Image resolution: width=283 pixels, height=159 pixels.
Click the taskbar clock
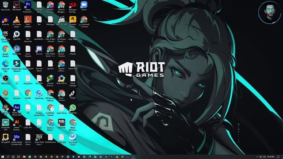271,157
